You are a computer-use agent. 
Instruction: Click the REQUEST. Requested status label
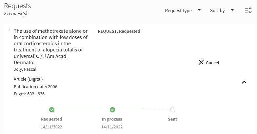pos(119,31)
